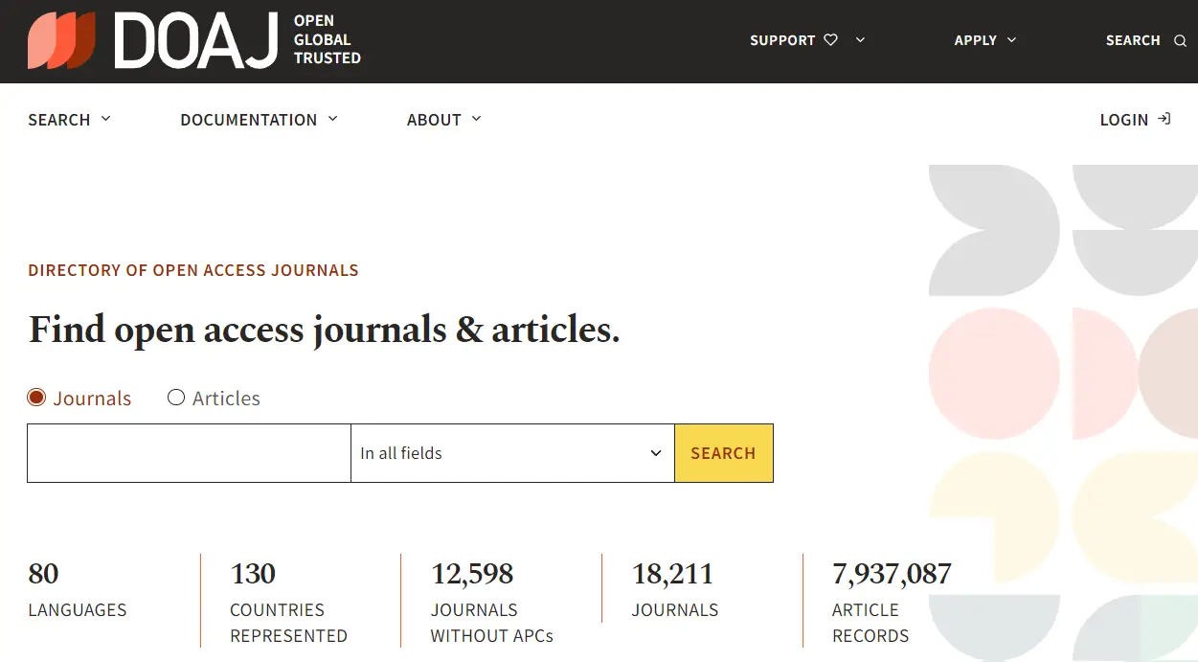Select the Articles radio button
1198x662 pixels.
pyautogui.click(x=176, y=398)
